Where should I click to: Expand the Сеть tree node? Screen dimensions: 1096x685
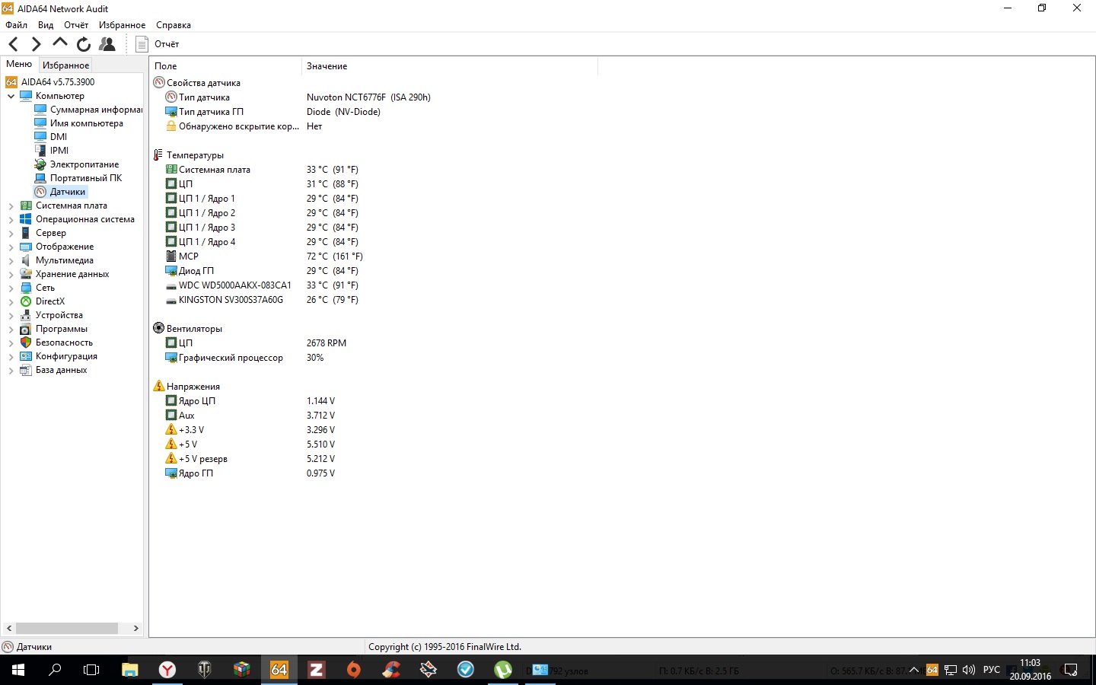pyautogui.click(x=11, y=288)
